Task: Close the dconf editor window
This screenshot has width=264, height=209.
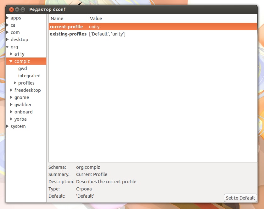Action: (11, 9)
